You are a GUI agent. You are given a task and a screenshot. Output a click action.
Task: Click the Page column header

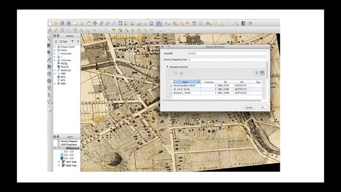pos(256,82)
